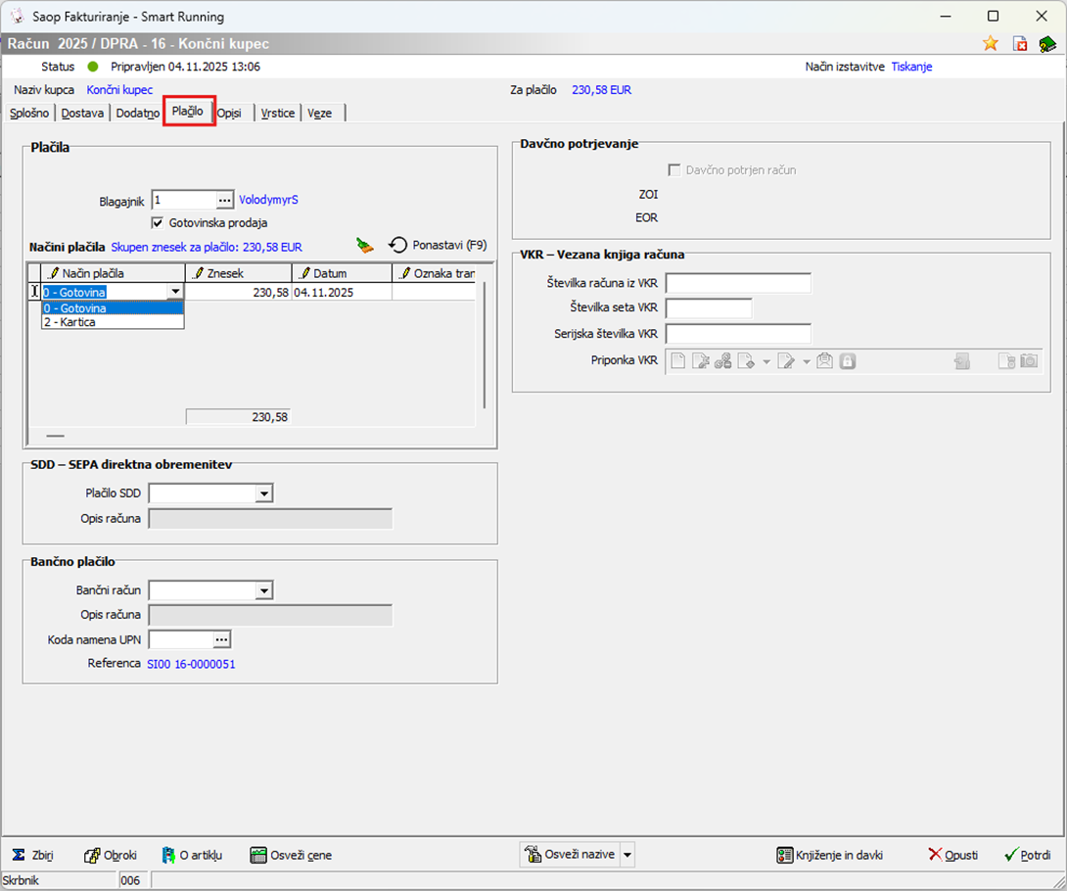
Task: Click the 04.11.2025 date cell in grid
Action: [342, 292]
